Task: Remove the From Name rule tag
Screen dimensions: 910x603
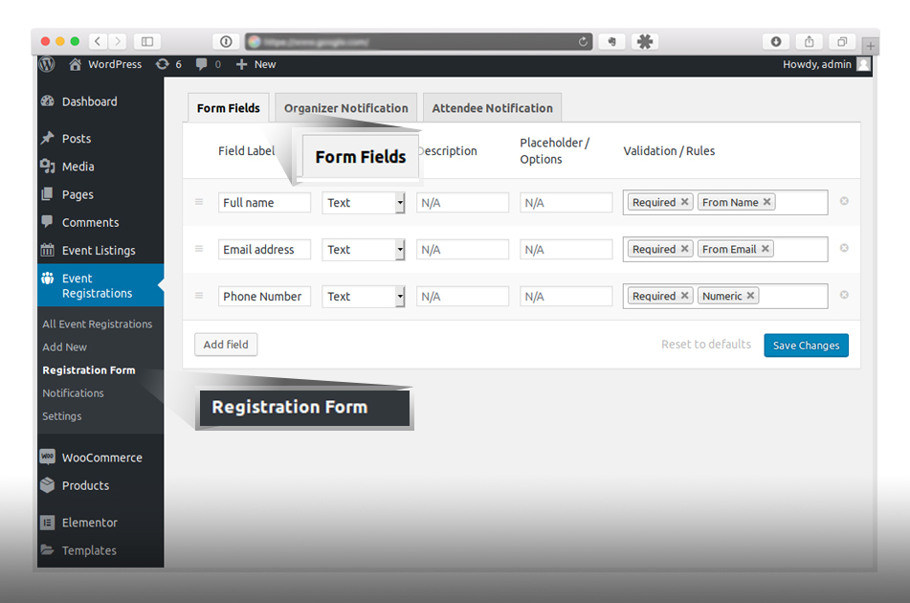Action: pyautogui.click(x=766, y=201)
